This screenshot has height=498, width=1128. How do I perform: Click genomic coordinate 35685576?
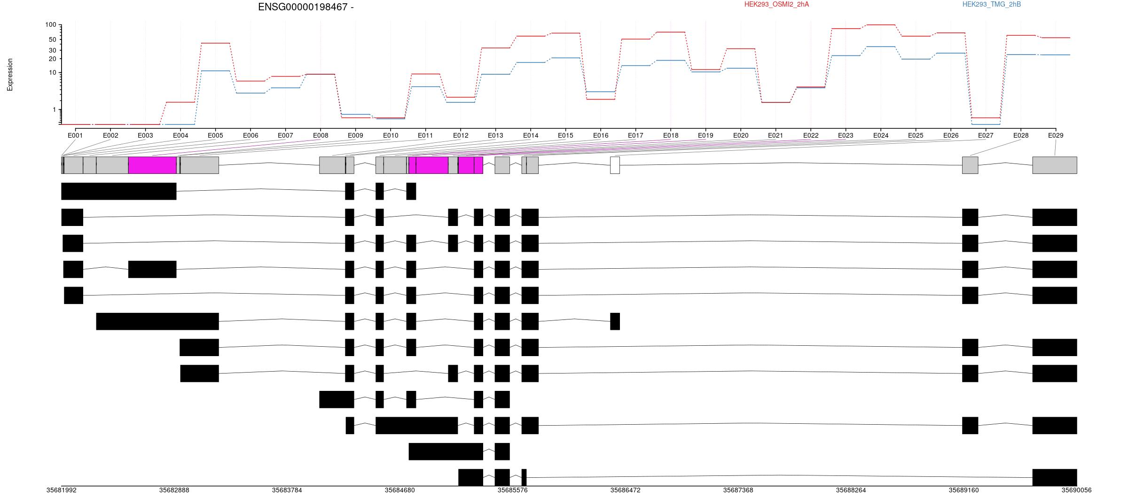[x=513, y=490]
